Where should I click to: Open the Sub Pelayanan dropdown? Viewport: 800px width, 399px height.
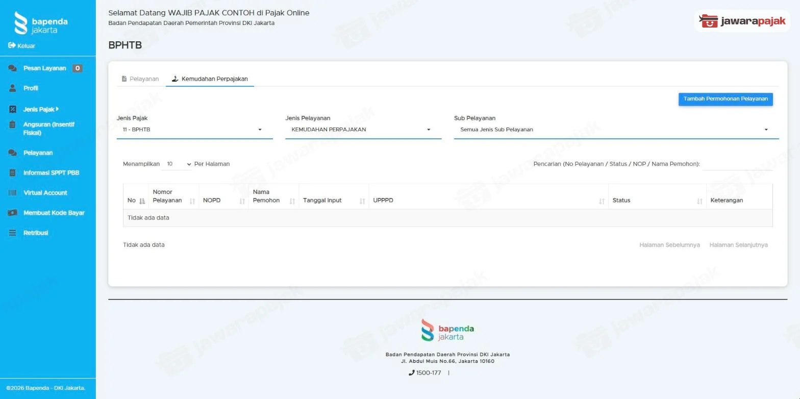tap(616, 130)
